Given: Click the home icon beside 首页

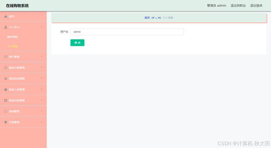Looking at the screenshot, I should pyautogui.click(x=6, y=17).
